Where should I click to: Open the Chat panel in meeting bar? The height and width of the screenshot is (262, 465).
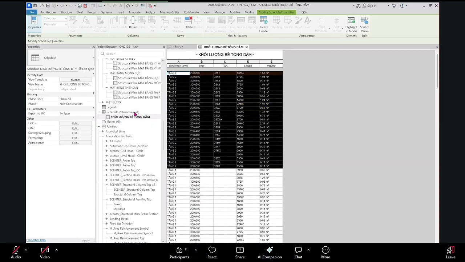pyautogui.click(x=298, y=253)
